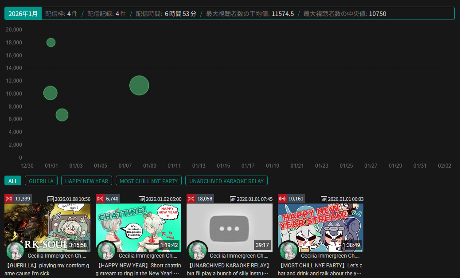Open the '【HAPPY NEW YEAR】Short chatting stream' title
Screen dimensions: 460x278
(x=138, y=270)
